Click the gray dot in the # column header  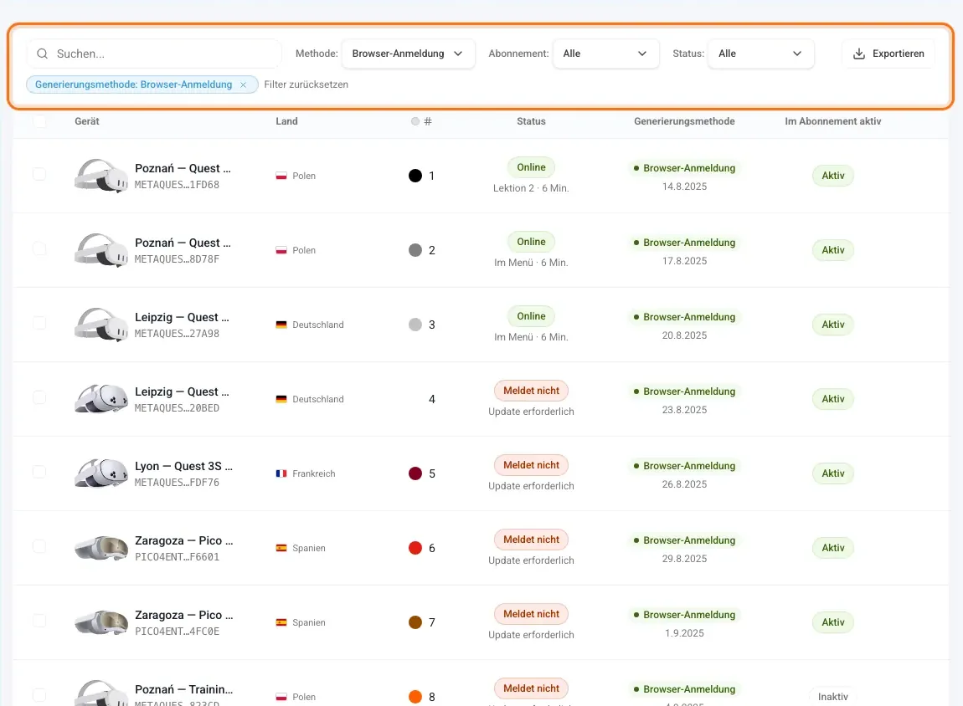point(415,121)
